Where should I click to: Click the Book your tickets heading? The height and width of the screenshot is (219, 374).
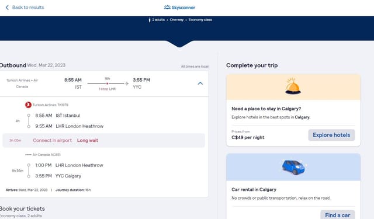(22, 208)
